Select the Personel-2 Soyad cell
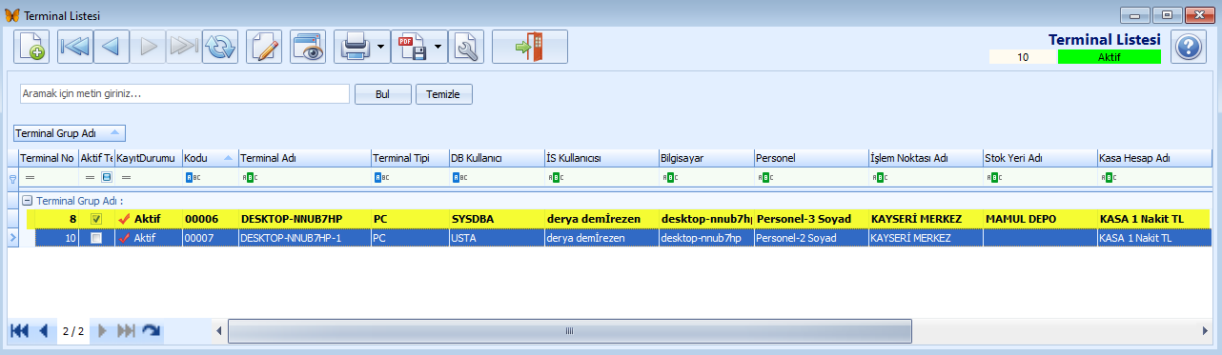Viewport: 1222px width, 355px height. (x=810, y=238)
